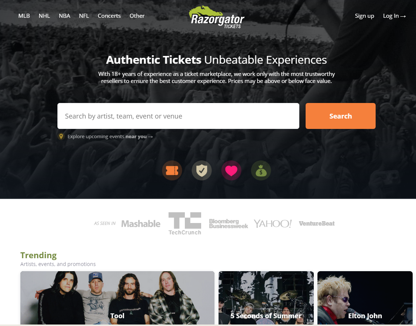Click the Log In link
The width and height of the screenshot is (416, 326).
tap(394, 16)
